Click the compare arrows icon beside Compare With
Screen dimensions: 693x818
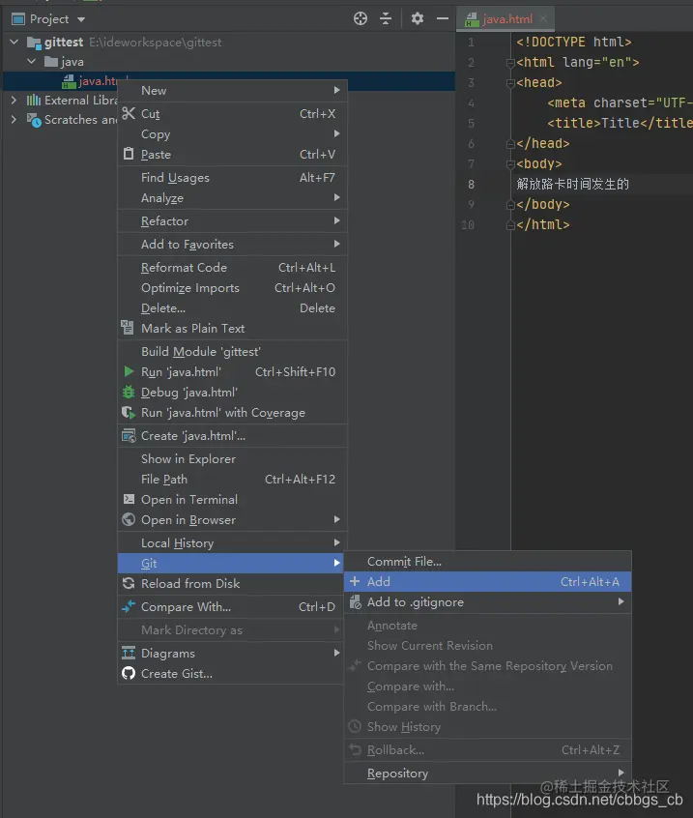pos(129,606)
